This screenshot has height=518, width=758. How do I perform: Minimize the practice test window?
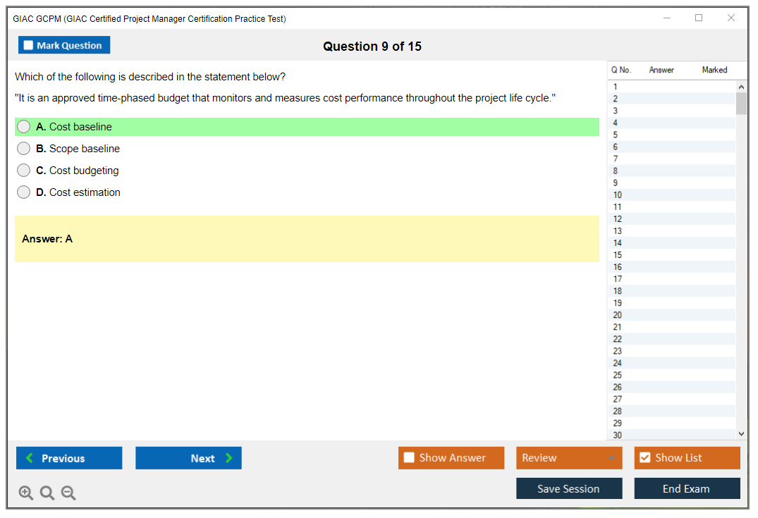[x=667, y=18]
